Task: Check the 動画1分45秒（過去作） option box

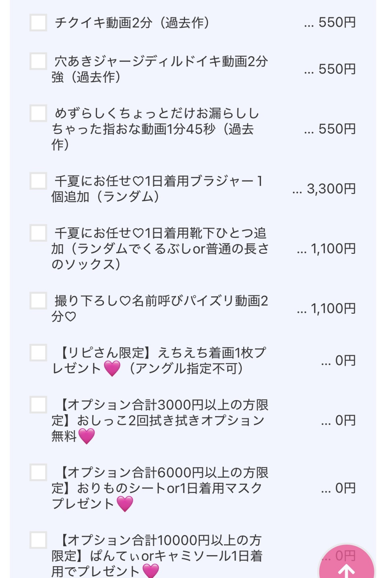Action: click(39, 113)
